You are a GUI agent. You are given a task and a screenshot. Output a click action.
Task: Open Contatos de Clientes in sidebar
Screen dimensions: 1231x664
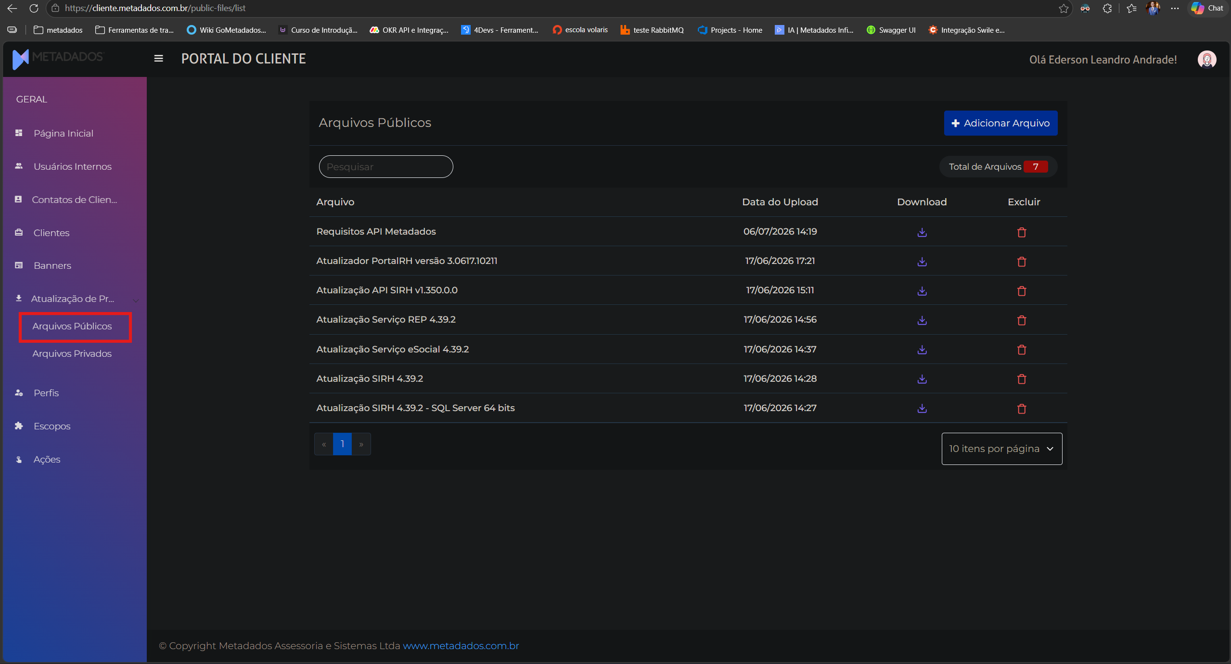click(74, 200)
